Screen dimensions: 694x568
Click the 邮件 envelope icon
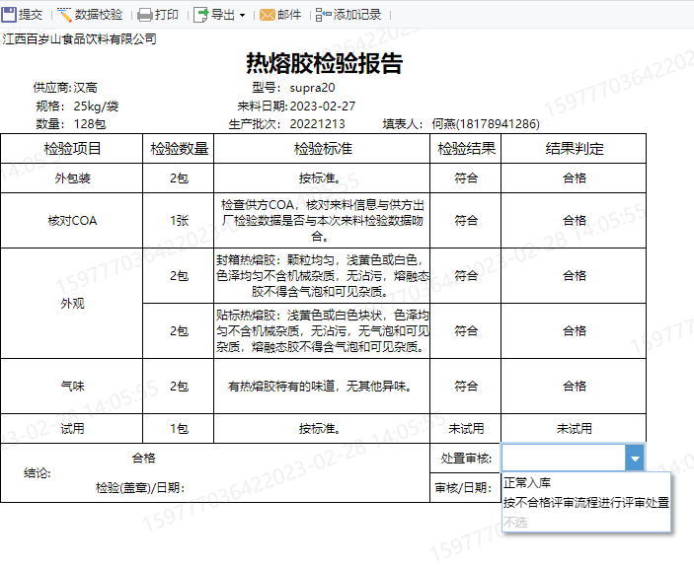coord(267,15)
